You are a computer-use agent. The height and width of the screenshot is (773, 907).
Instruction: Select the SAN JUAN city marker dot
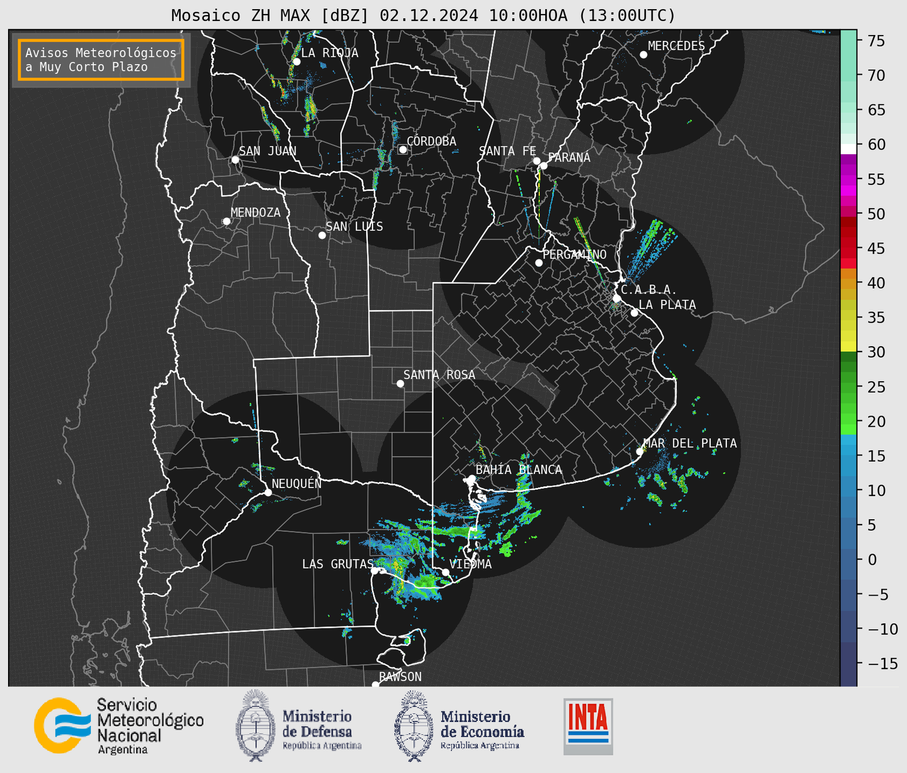235,160
